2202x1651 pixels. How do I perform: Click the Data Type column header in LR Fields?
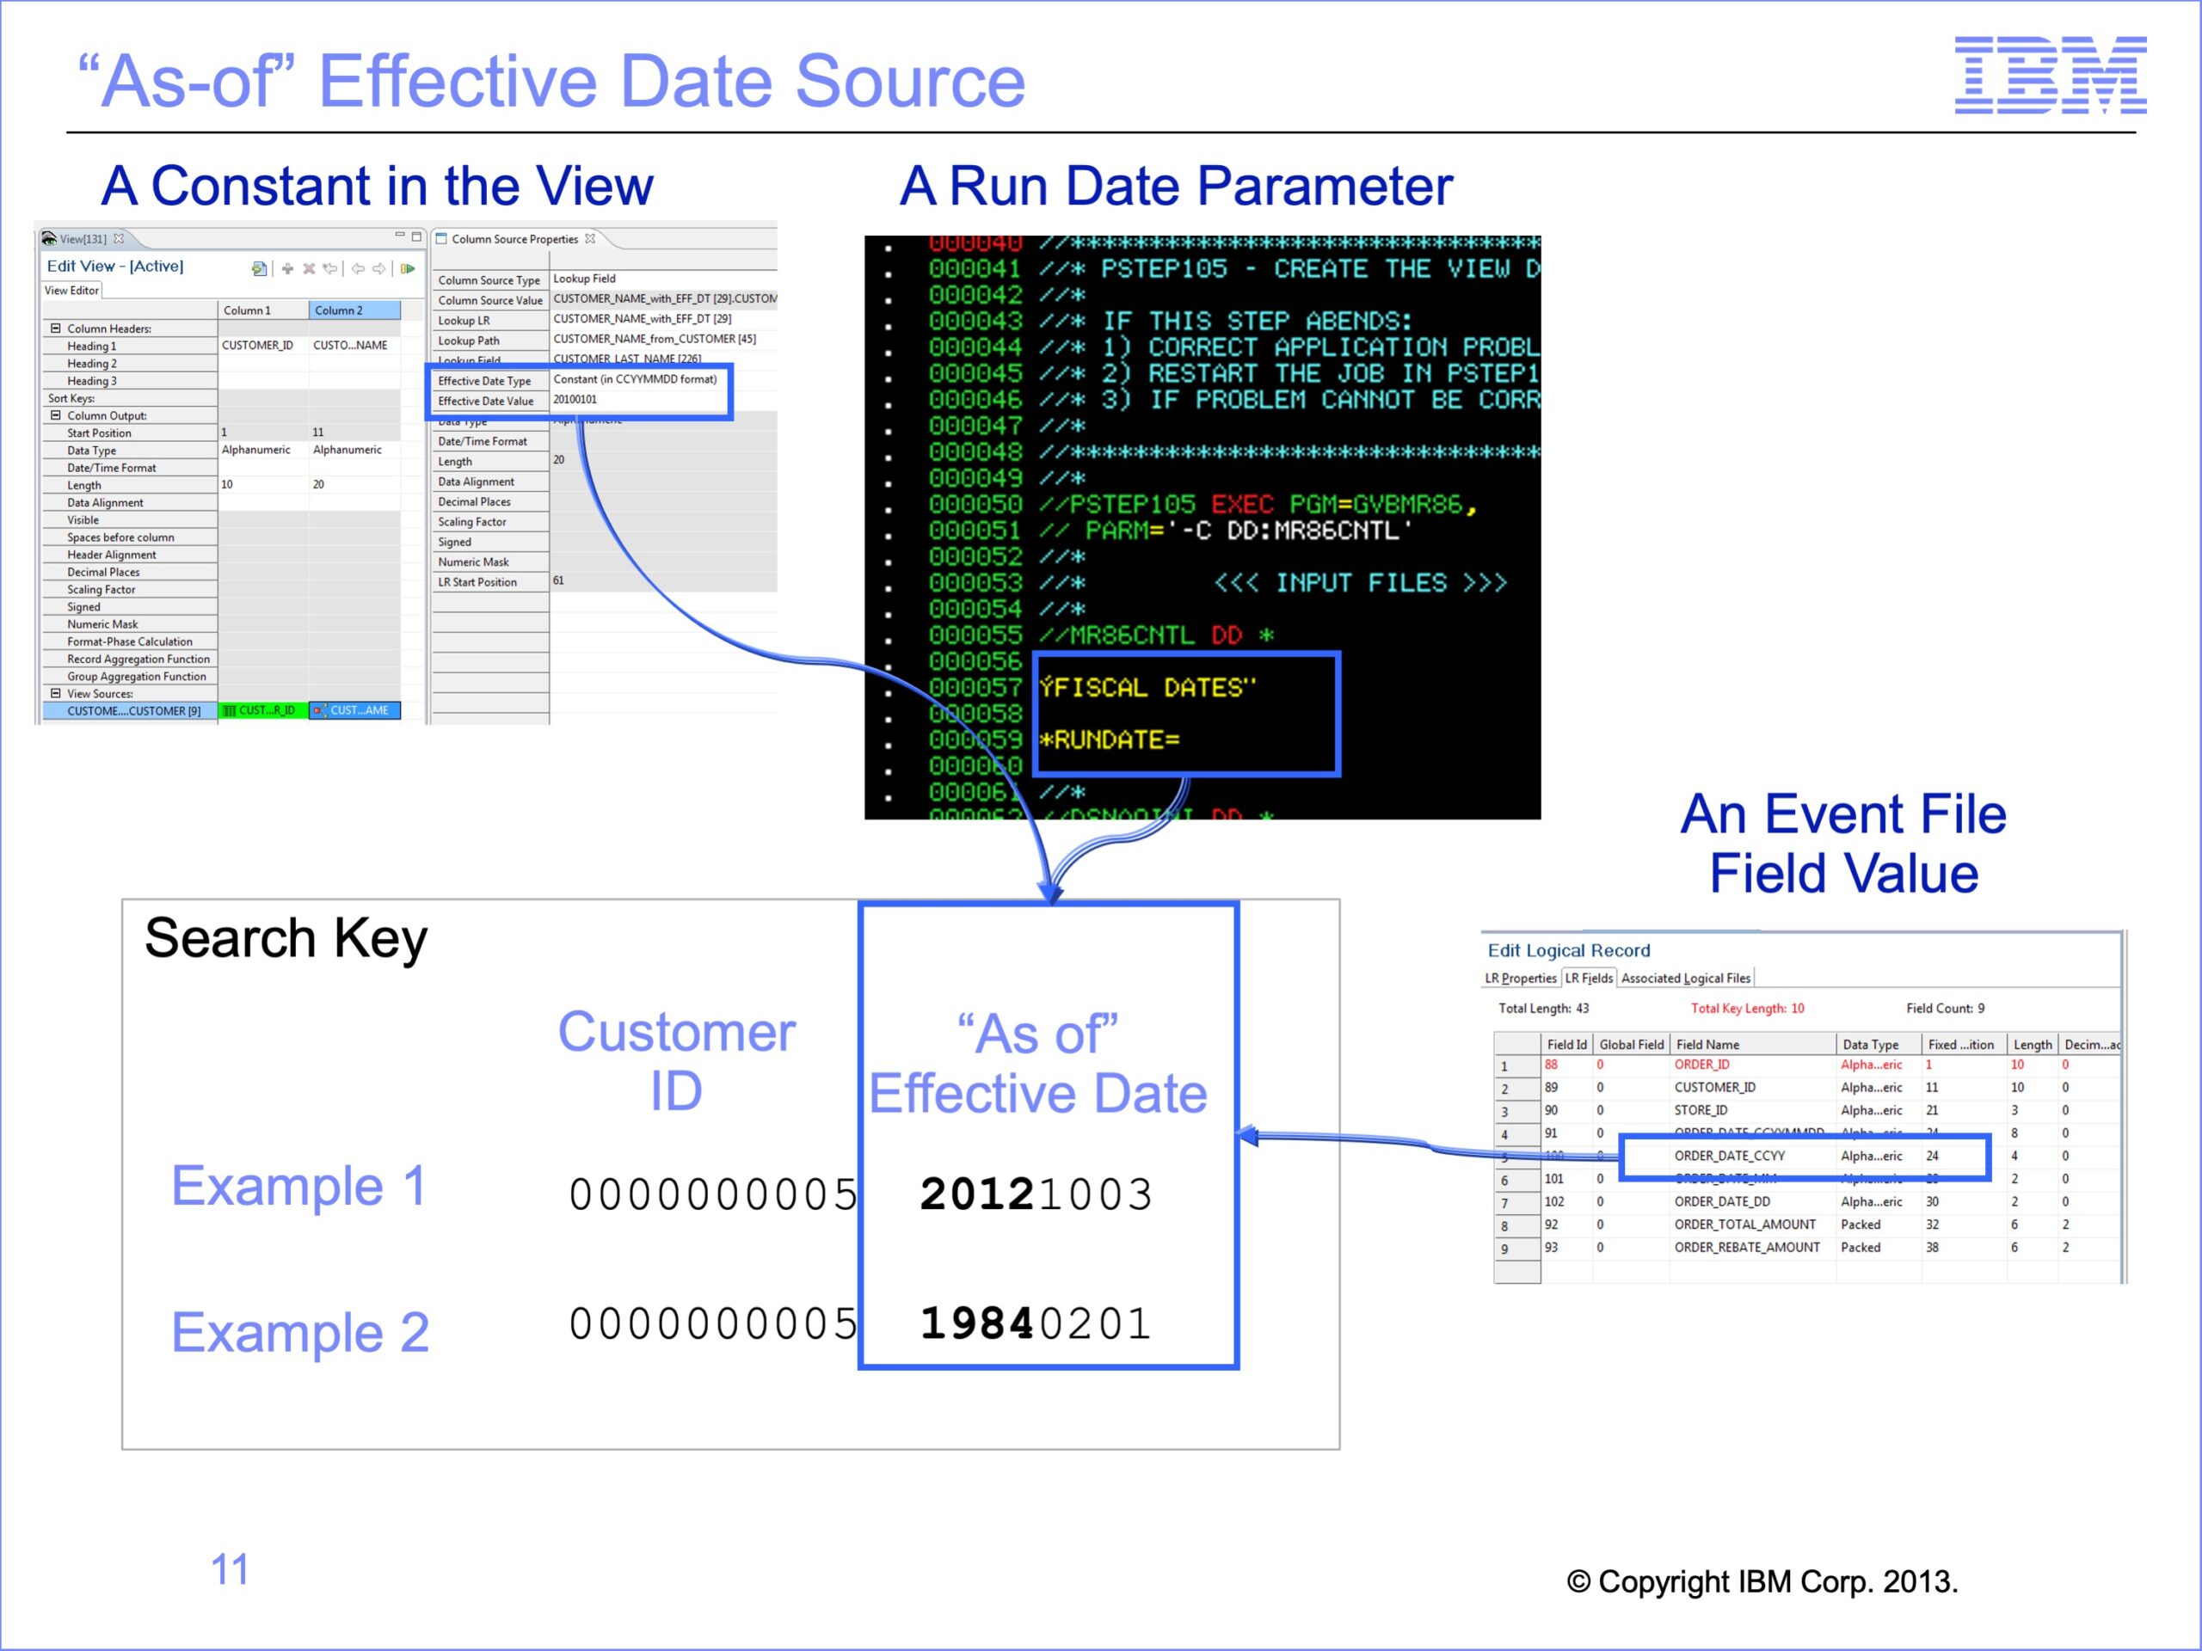tap(1878, 1044)
